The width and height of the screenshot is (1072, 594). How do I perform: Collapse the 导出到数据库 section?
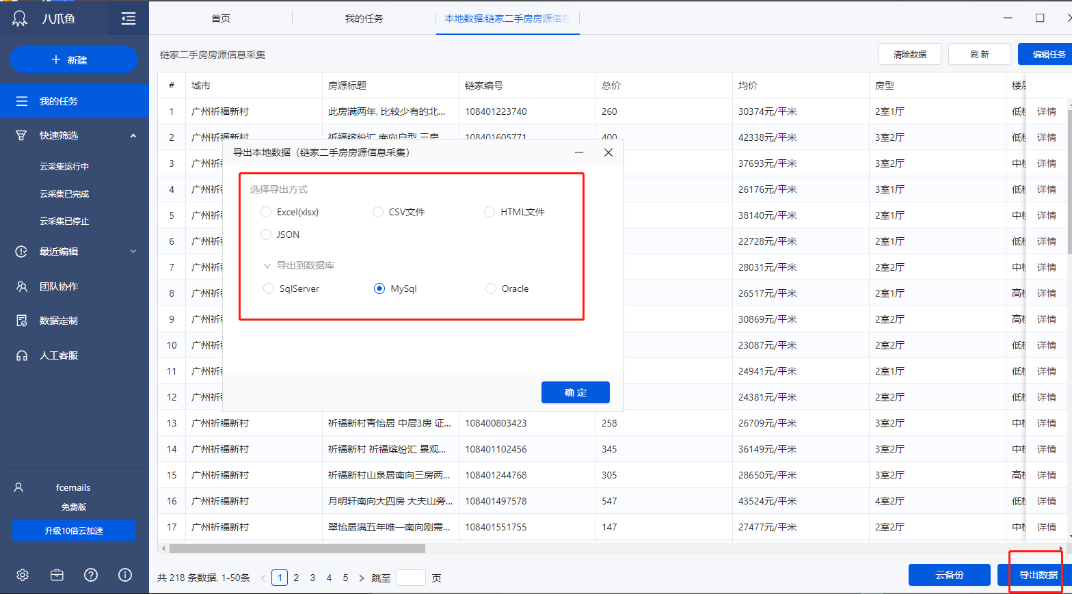[267, 265]
